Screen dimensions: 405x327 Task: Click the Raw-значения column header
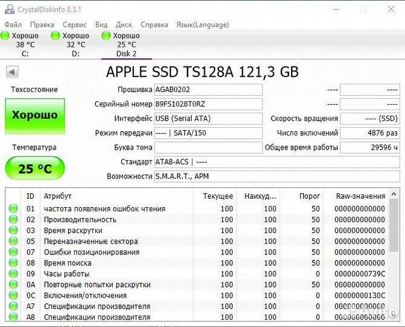pyautogui.click(x=356, y=196)
